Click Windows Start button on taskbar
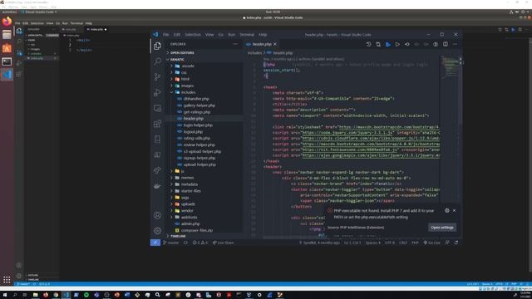532x299 pixels. (x=5, y=295)
